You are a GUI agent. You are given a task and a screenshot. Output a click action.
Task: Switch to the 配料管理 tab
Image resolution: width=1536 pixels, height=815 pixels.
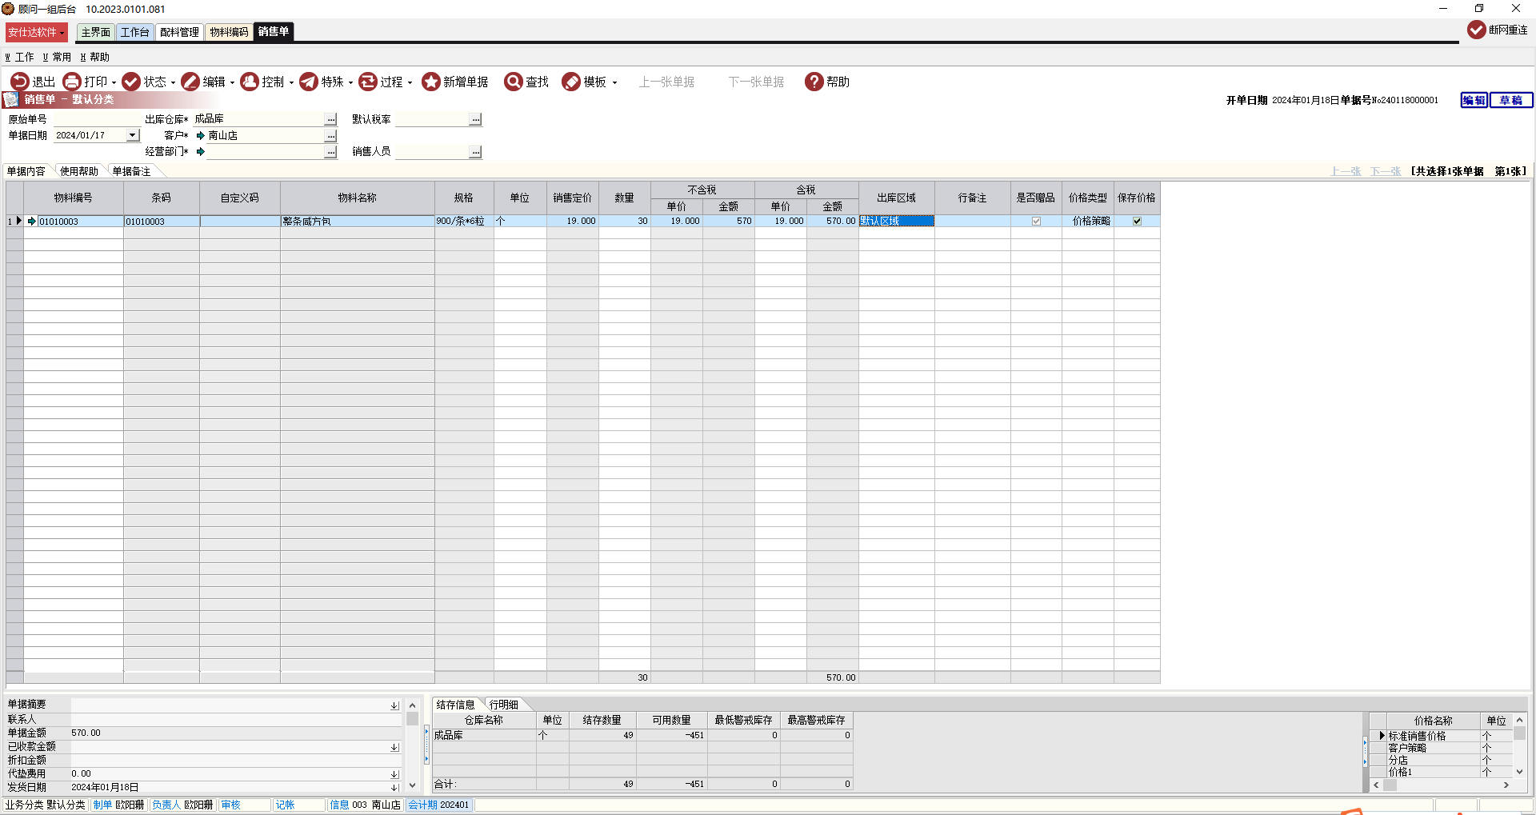point(179,32)
